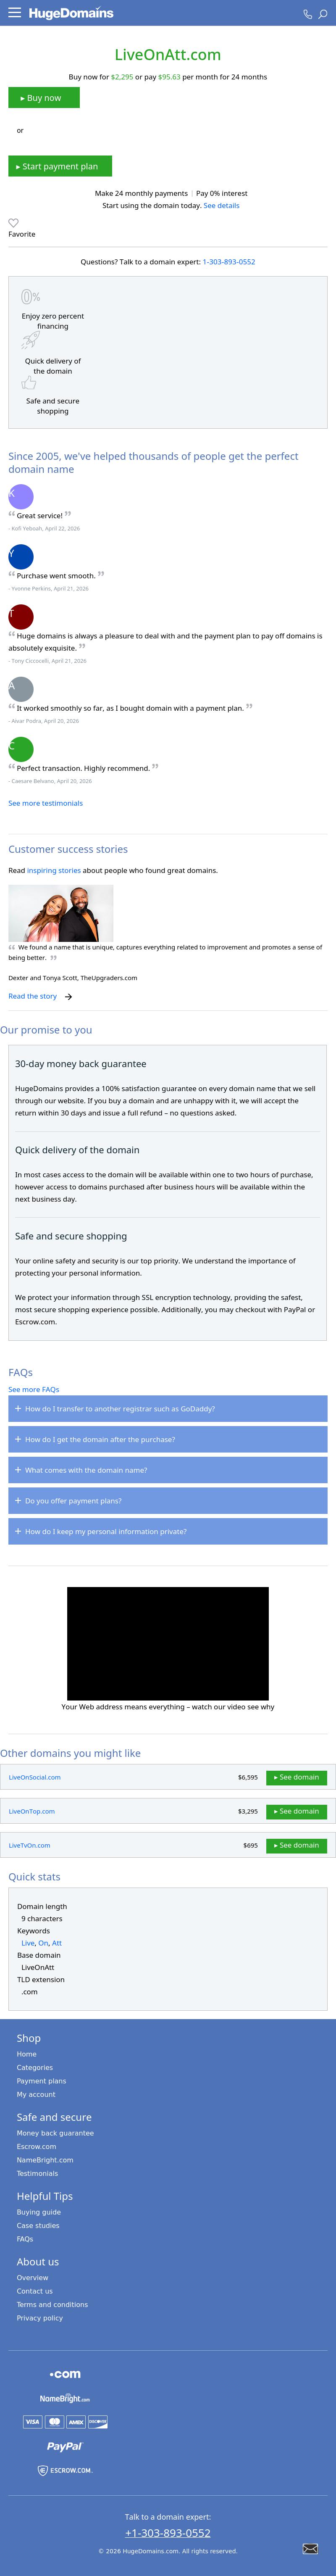Click Start payment plan button
336x2576 pixels.
point(60,166)
